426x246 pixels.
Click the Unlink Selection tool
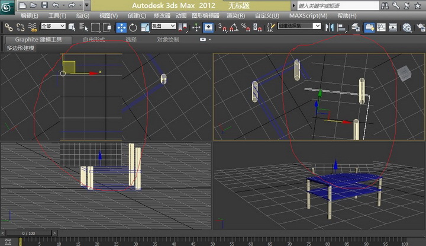point(20,27)
